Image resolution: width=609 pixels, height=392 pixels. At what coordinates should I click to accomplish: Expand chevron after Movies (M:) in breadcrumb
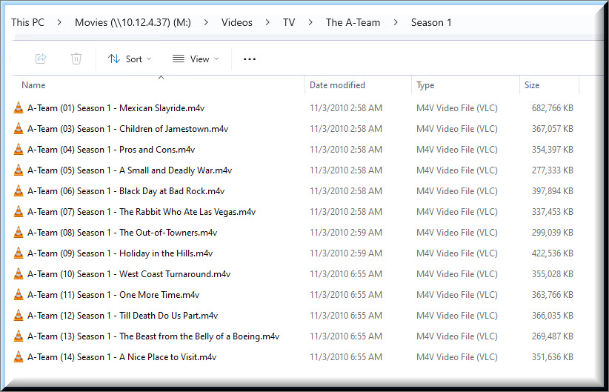[x=206, y=22]
